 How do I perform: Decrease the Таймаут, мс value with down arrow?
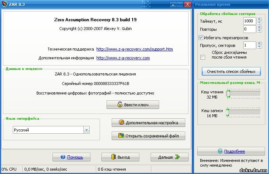[259, 23]
